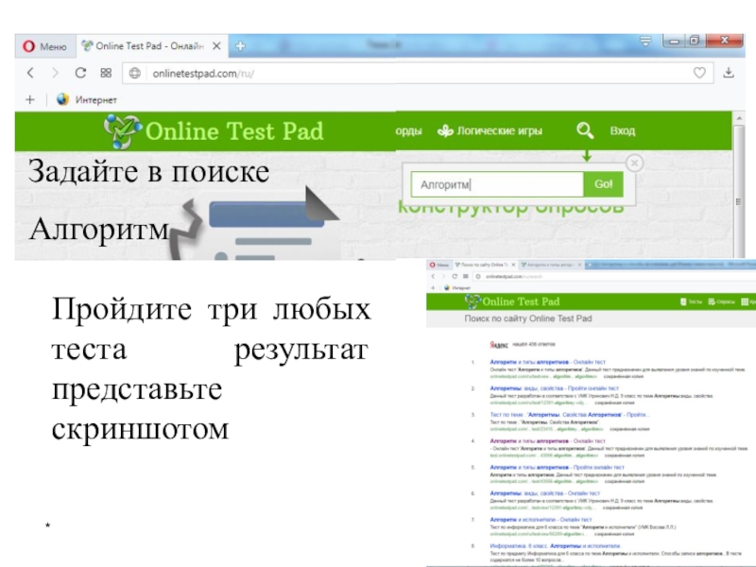Image resolution: width=756 pixels, height=567 pixels.
Task: Open the Интернет bookmark in the large browser
Action: click(x=86, y=100)
